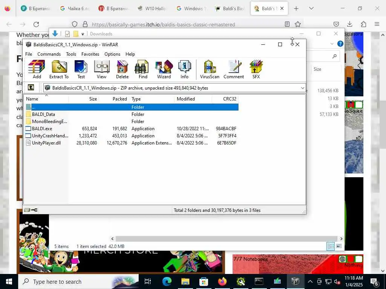Open a new Firefox tab
The height and width of the screenshot is (289, 386).
coord(296,8)
